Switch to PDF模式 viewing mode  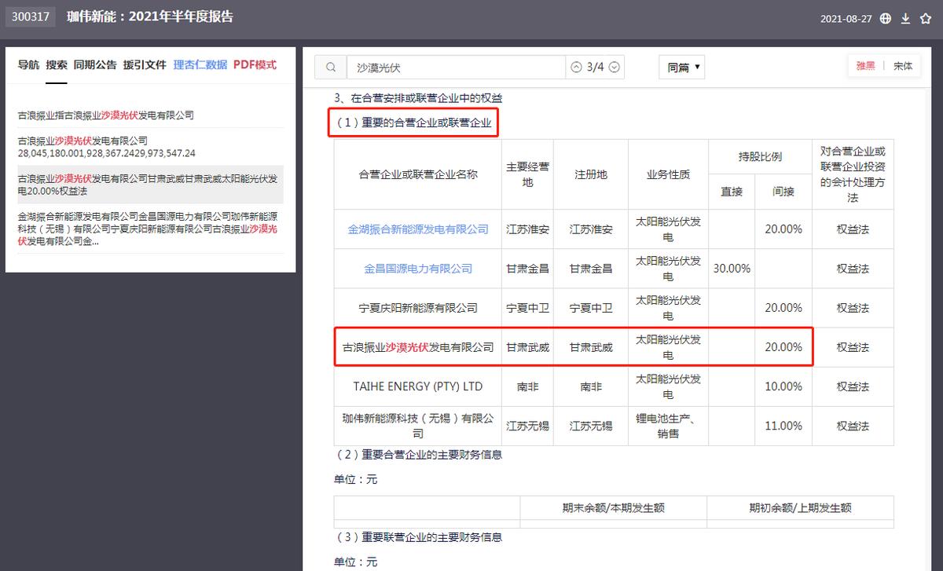(x=255, y=64)
